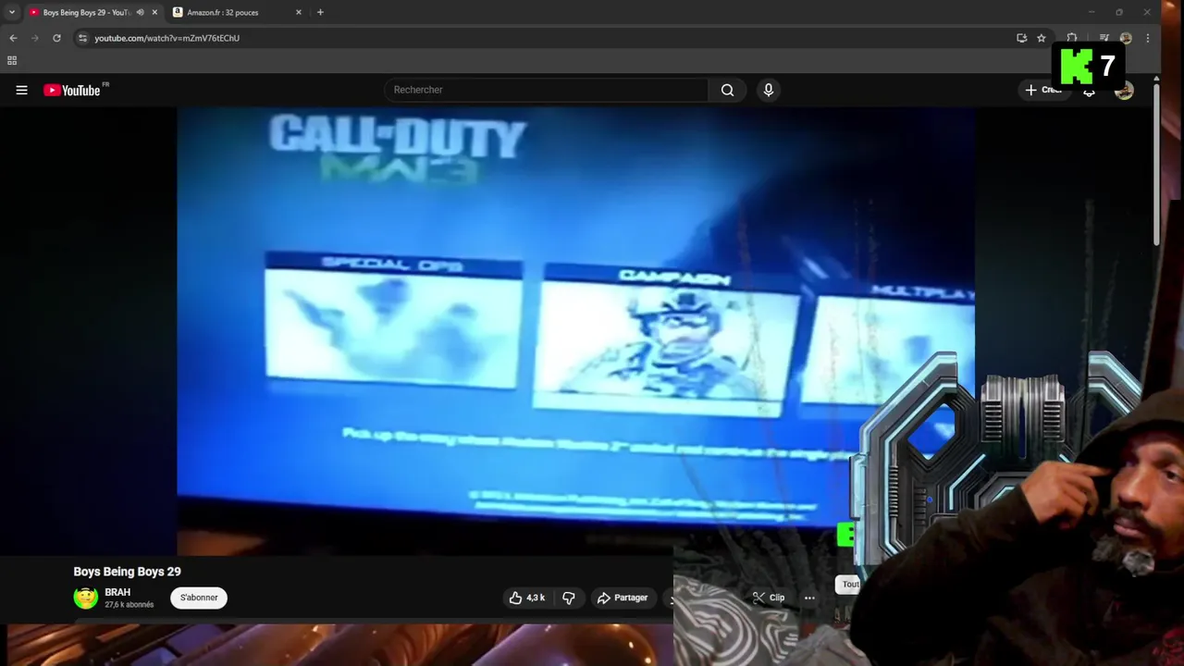1184x666 pixels.
Task: Focus the Rechercher search field
Action: click(546, 90)
